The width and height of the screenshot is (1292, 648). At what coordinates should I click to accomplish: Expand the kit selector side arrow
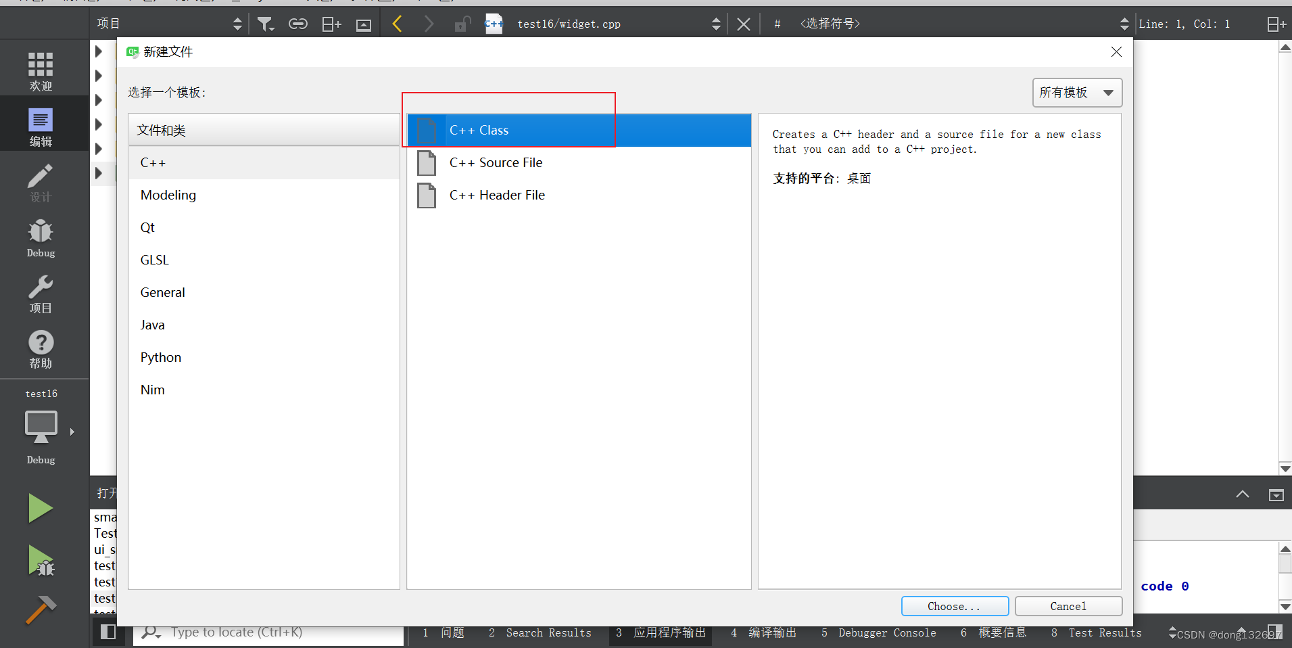(72, 432)
